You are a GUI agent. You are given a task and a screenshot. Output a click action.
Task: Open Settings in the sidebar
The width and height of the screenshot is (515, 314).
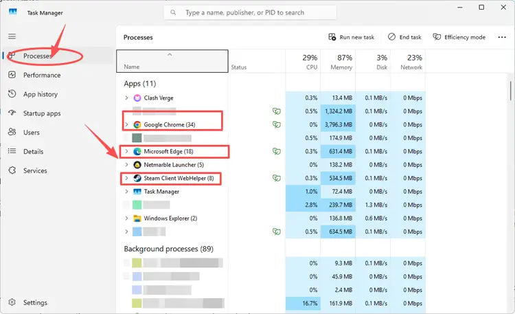click(58, 302)
